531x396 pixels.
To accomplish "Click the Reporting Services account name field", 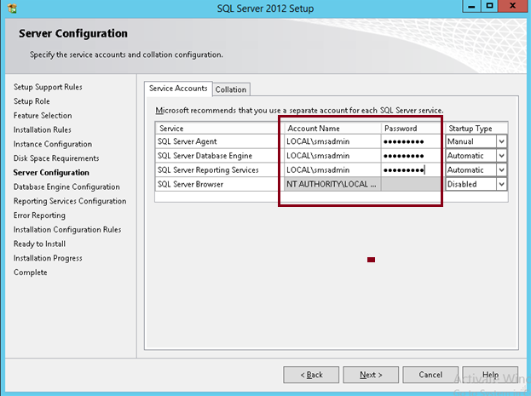I will point(332,170).
